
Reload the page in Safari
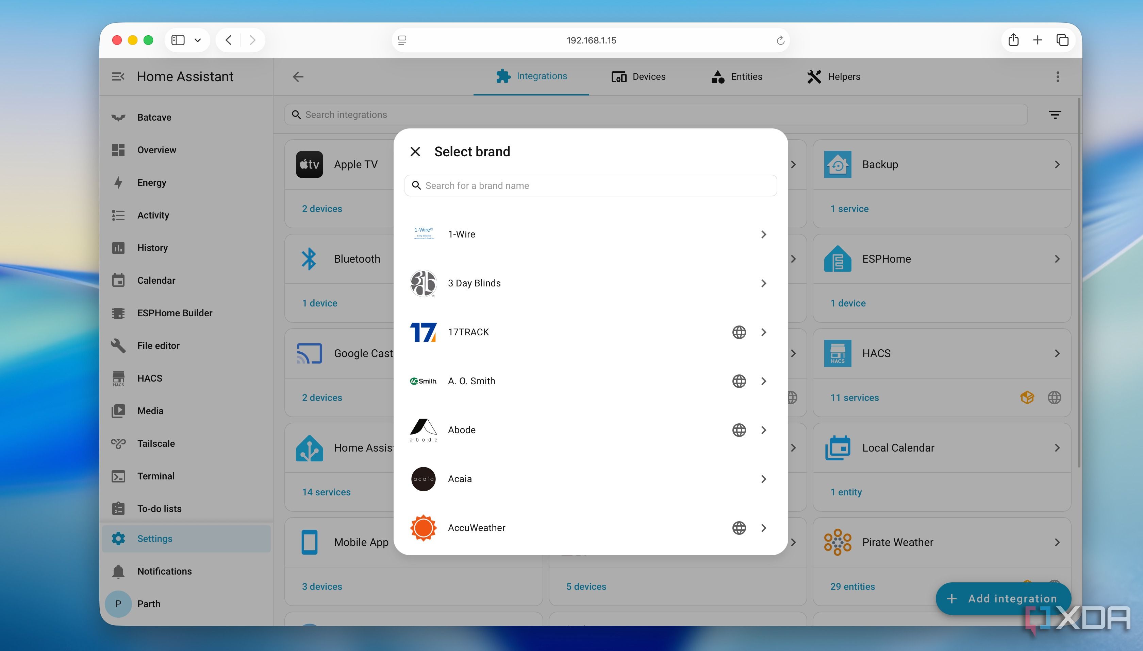click(x=780, y=40)
